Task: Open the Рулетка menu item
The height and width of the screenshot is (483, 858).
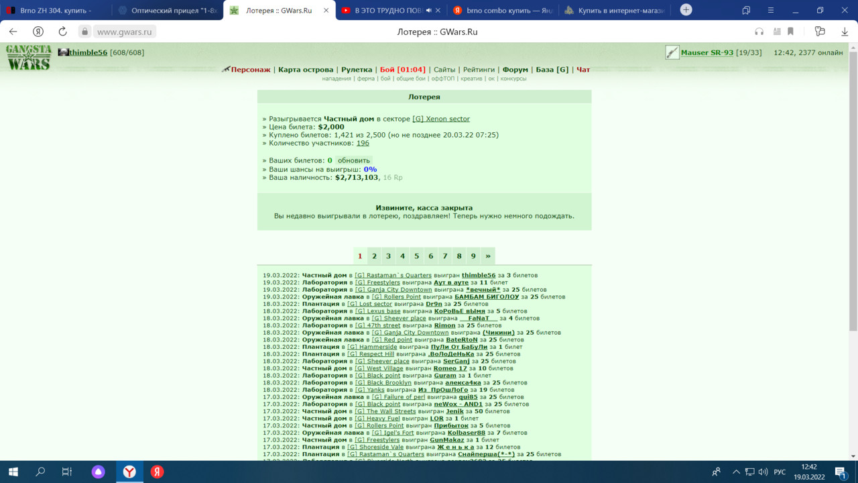Action: click(x=357, y=70)
